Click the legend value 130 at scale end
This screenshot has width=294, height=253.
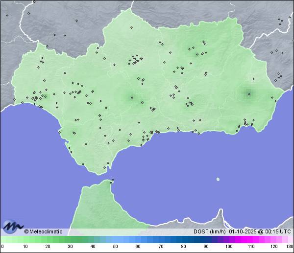[290, 247]
